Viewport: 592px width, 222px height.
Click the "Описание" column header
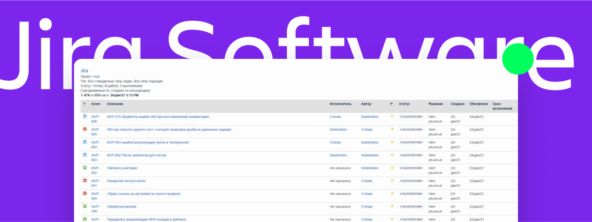coord(115,104)
